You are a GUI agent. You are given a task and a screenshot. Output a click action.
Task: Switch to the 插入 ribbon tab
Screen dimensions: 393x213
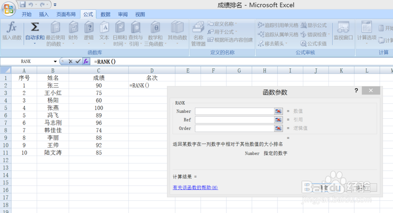pos(44,14)
